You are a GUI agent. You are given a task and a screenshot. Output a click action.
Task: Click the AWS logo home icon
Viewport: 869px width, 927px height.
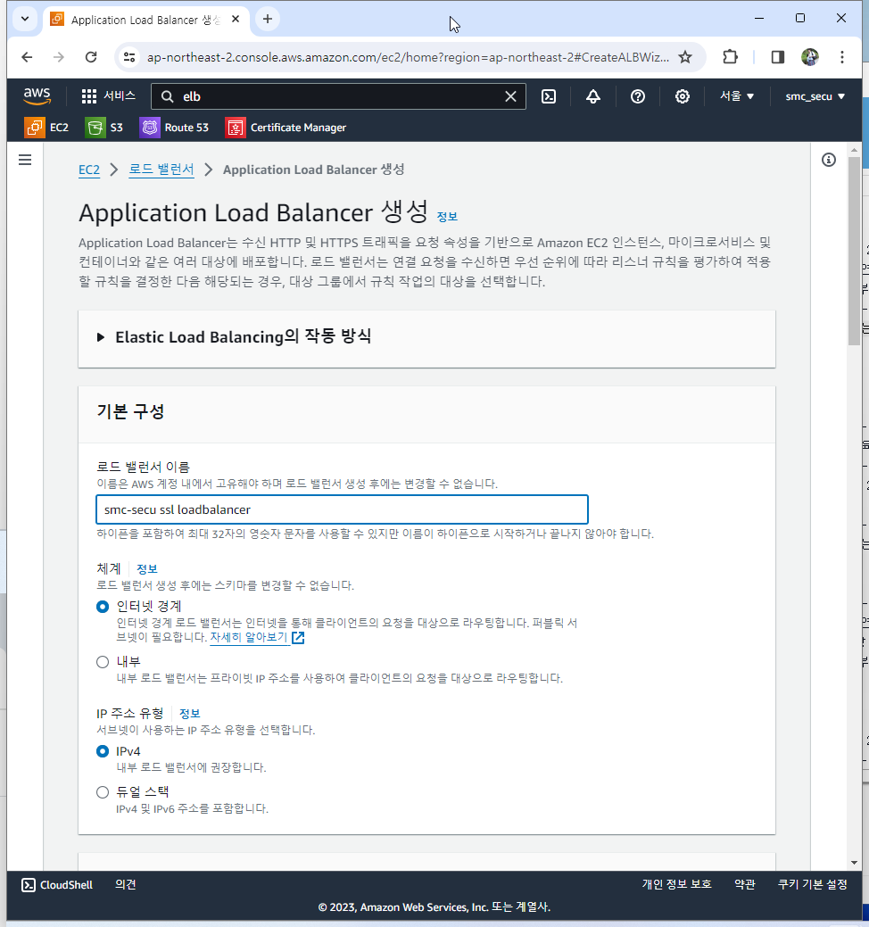pos(37,95)
